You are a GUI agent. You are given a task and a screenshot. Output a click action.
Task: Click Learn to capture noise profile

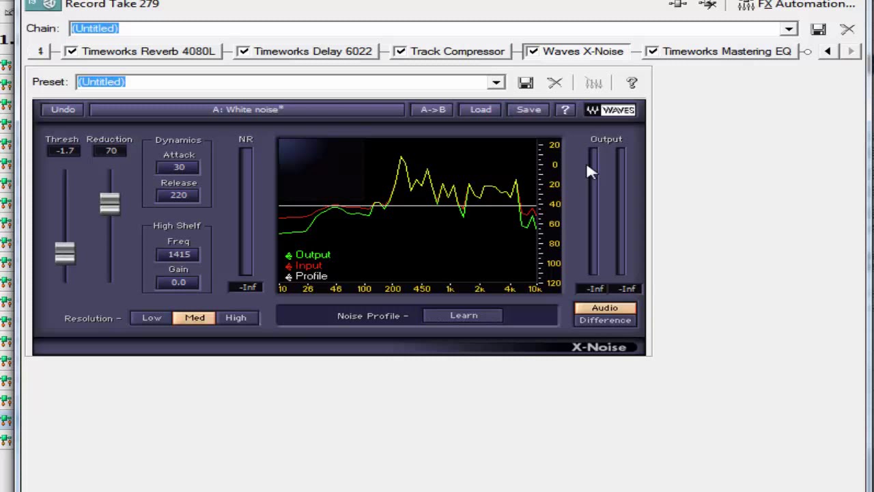(464, 316)
